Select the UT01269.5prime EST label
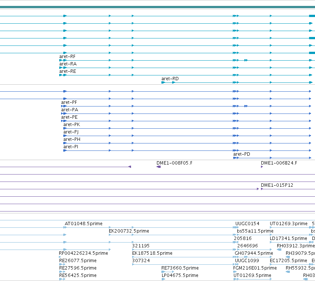 coord(252,275)
